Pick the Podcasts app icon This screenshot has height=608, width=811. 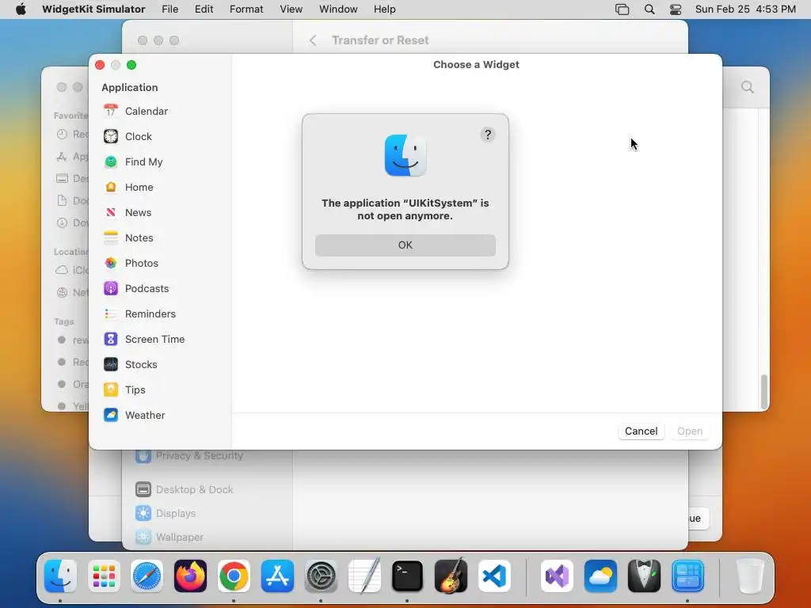coord(111,288)
